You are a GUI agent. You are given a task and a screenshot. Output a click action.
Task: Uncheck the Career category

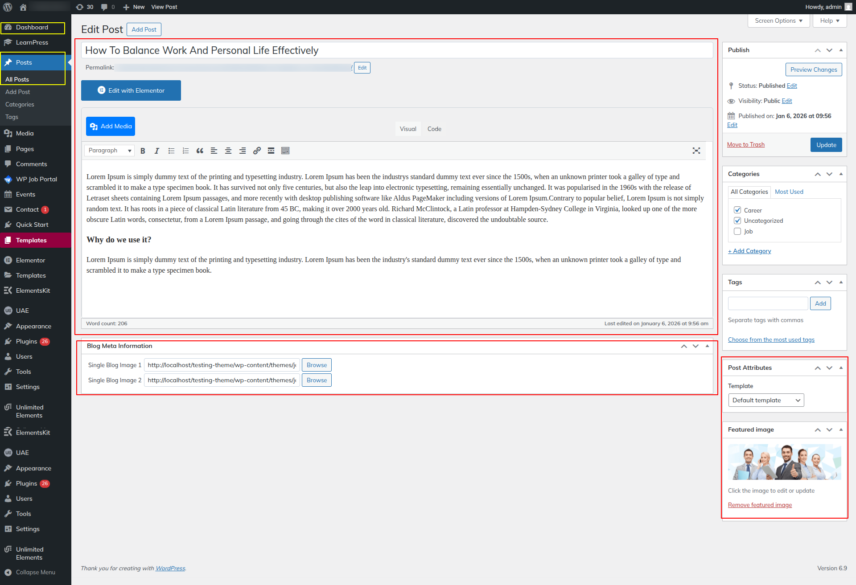(737, 210)
